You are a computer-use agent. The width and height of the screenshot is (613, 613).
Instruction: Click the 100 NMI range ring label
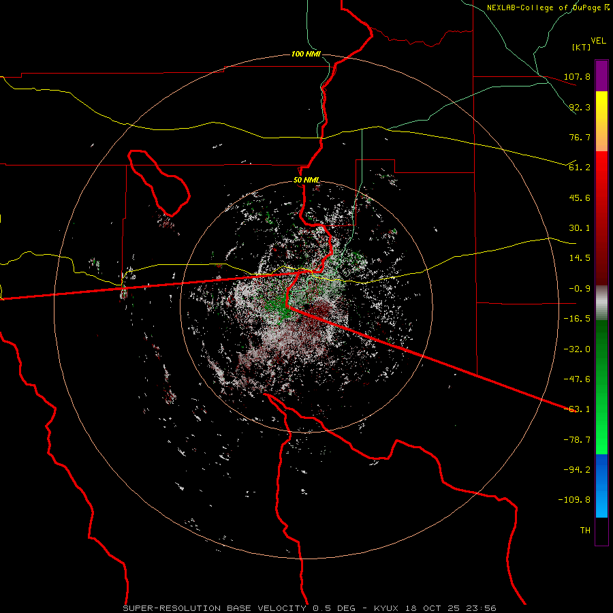pyautogui.click(x=306, y=54)
